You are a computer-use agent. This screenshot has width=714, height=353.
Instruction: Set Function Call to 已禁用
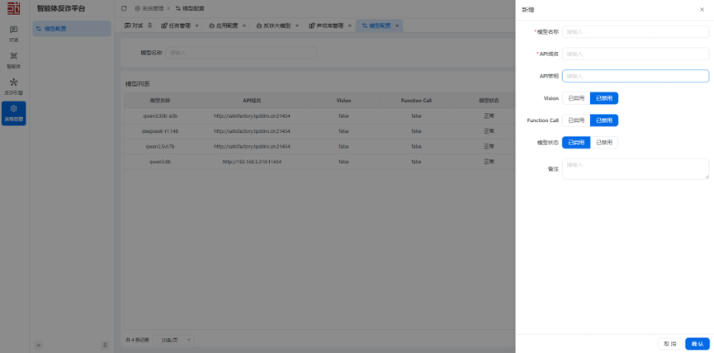pos(604,120)
